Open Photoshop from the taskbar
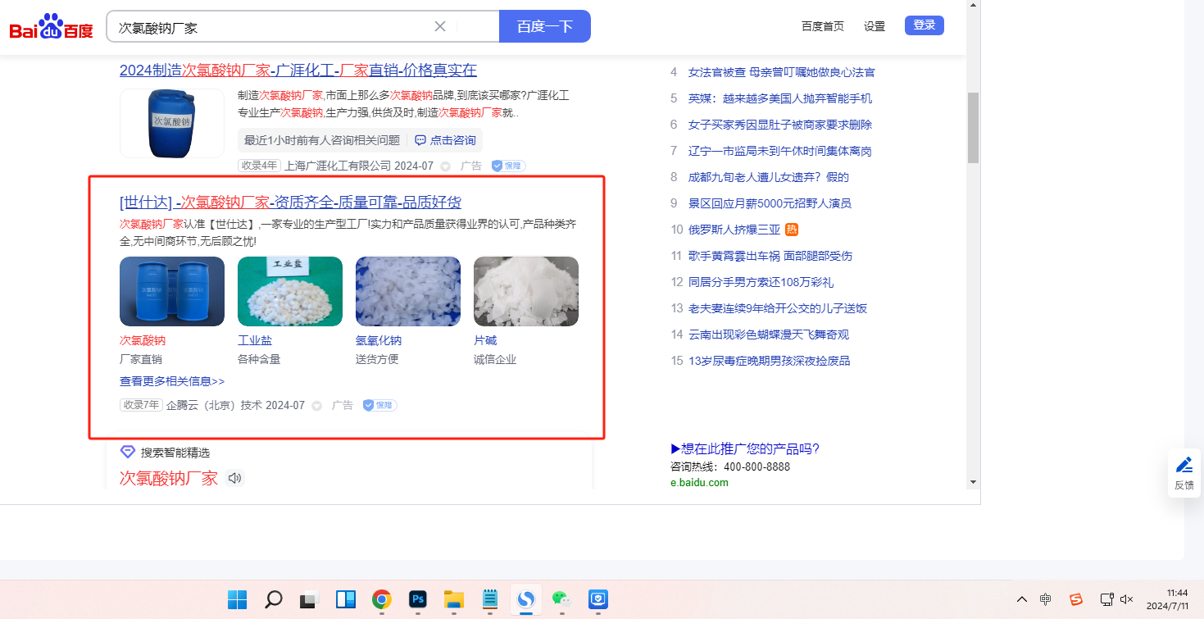This screenshot has height=619, width=1204. tap(417, 599)
